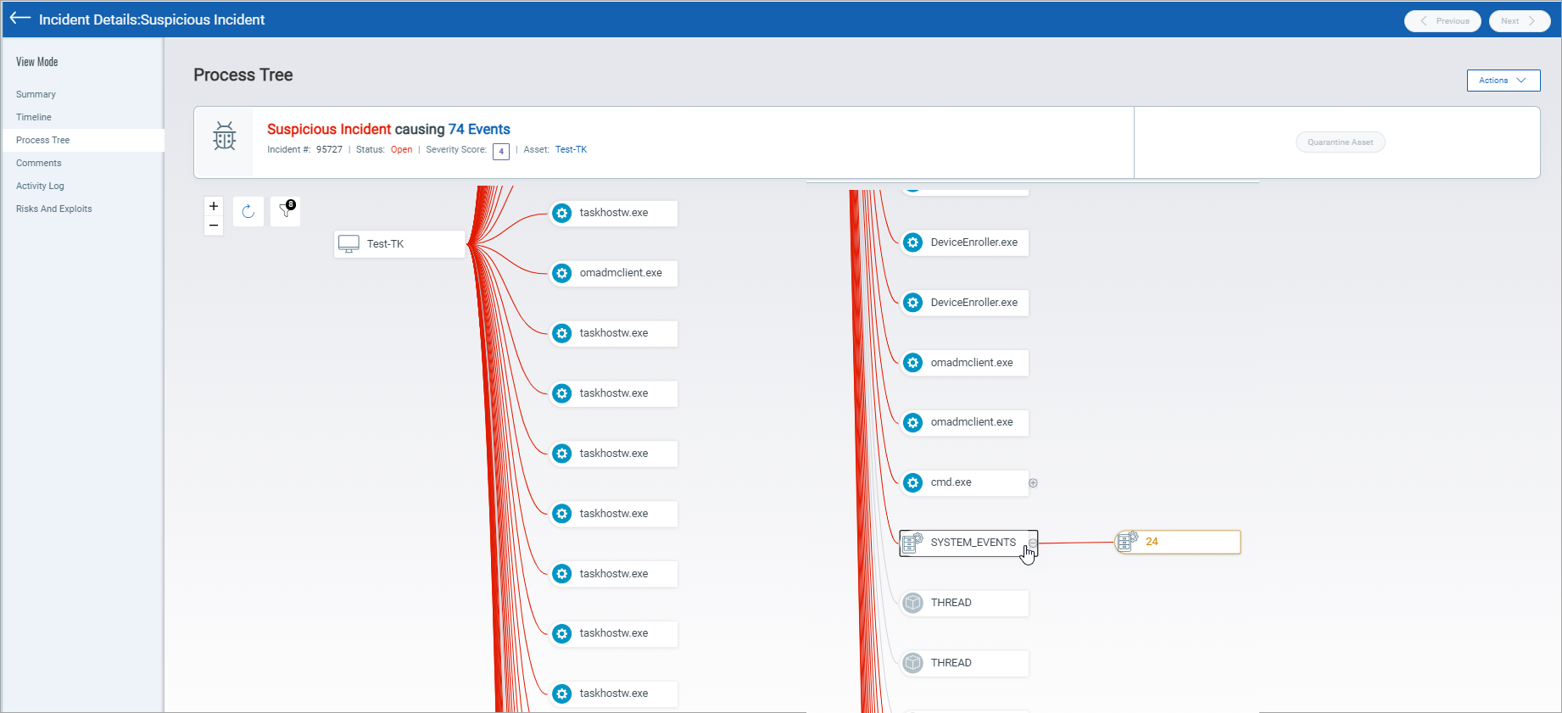Select the Test-TK root node
This screenshot has height=713, width=1562.
399,244
